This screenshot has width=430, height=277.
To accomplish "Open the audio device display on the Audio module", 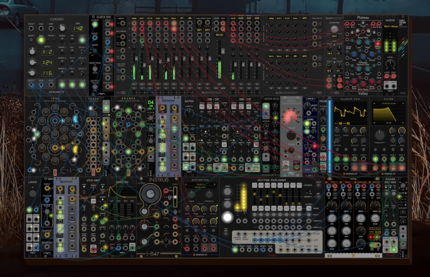I will 391,26.
